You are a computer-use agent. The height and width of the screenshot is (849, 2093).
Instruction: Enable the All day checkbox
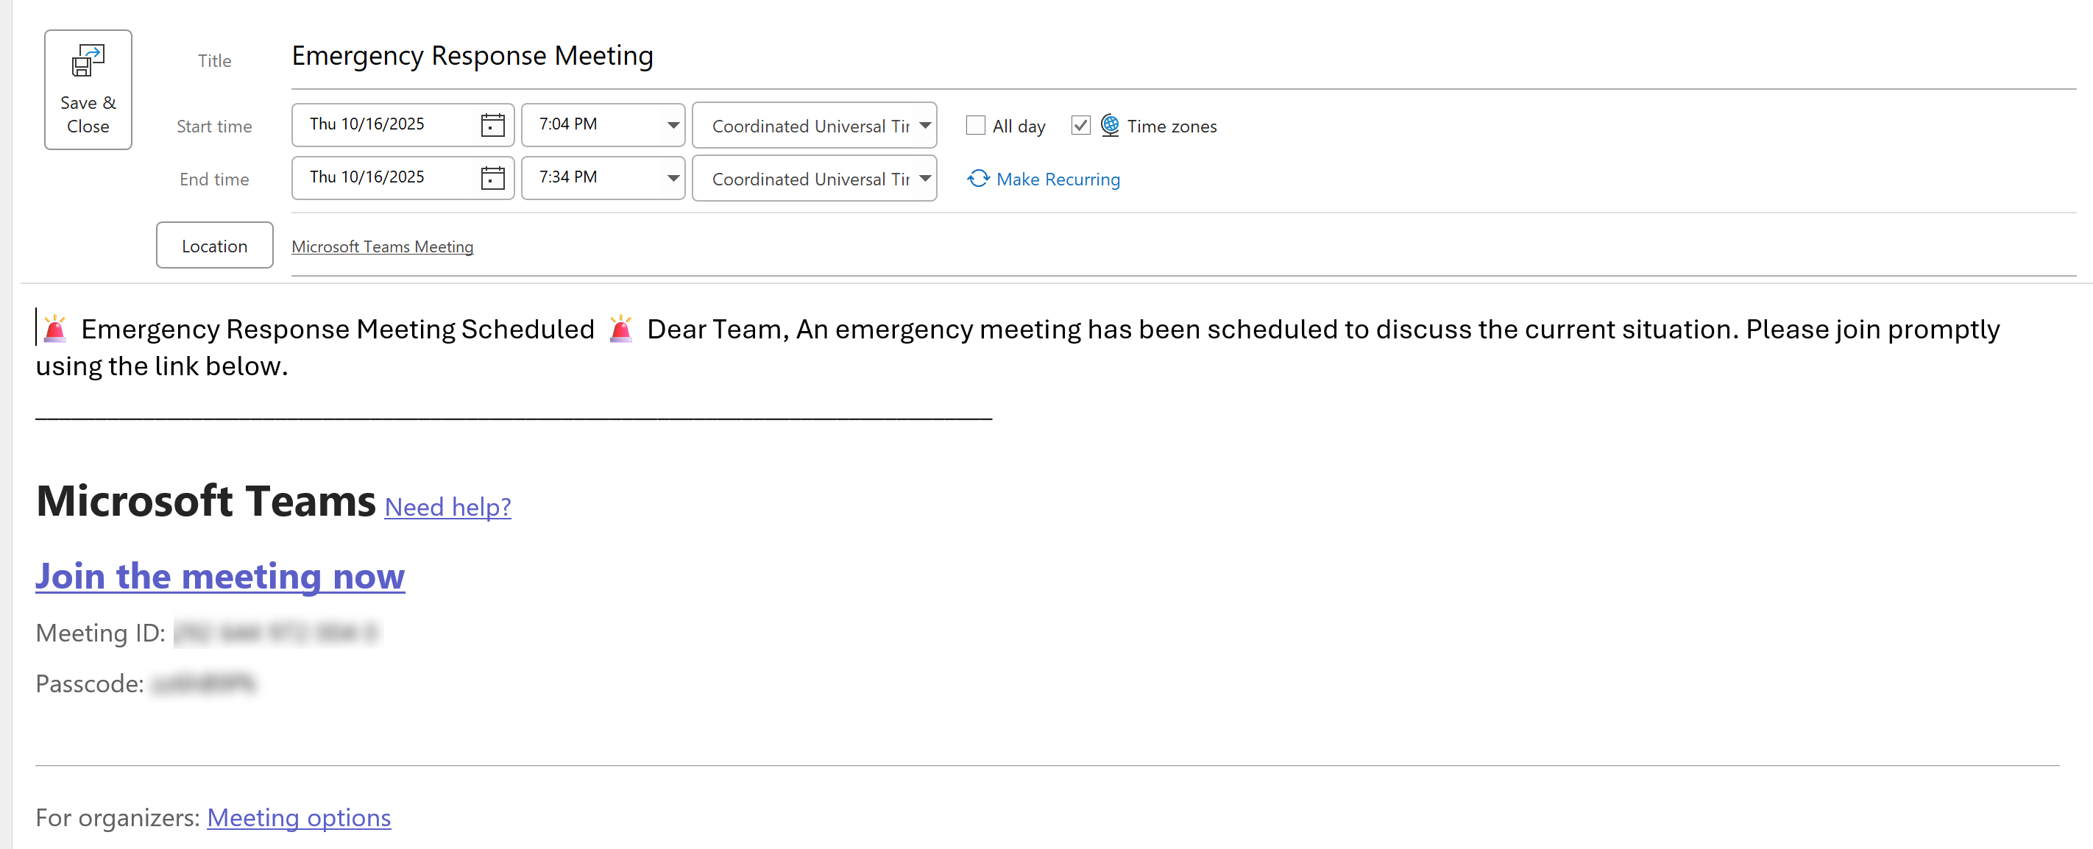tap(975, 125)
